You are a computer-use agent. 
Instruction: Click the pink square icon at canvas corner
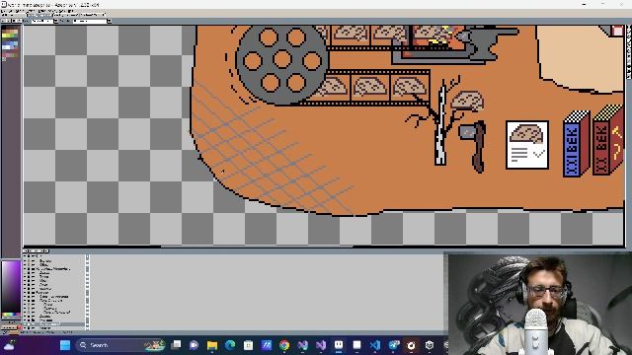point(617,31)
